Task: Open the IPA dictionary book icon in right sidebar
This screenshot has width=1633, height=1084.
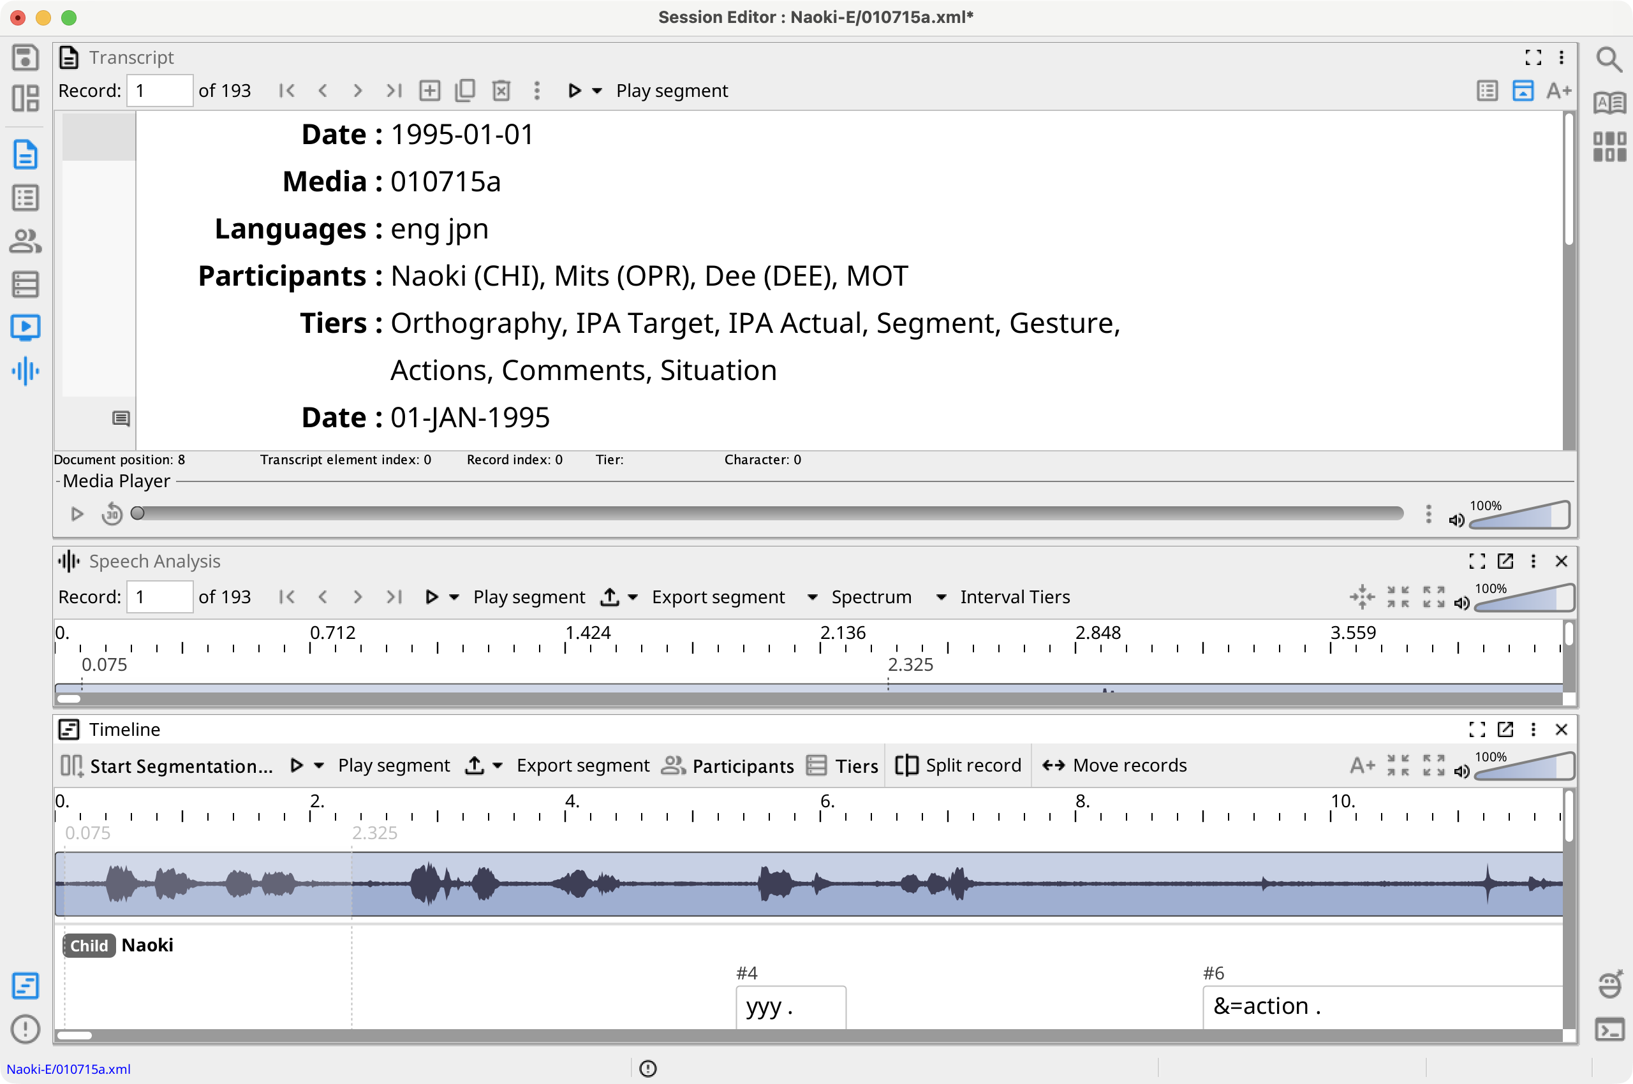Action: point(1609,103)
